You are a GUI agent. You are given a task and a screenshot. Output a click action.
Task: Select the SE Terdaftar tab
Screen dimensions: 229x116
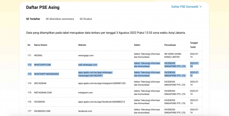[x=33, y=19]
